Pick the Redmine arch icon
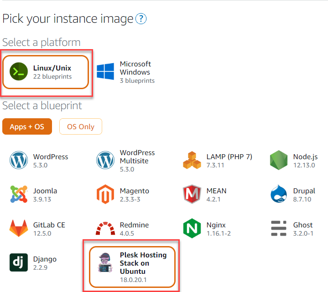The height and width of the screenshot is (292, 328). point(105,228)
